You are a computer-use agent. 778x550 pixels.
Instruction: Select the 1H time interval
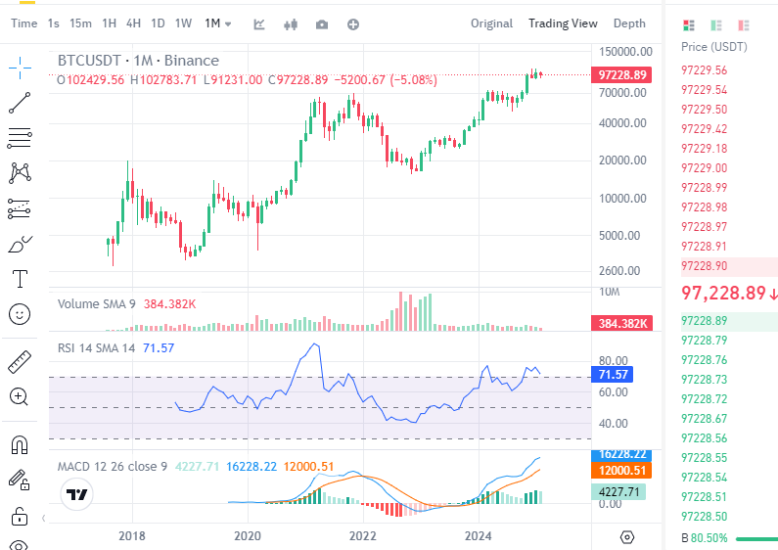pyautogui.click(x=110, y=23)
